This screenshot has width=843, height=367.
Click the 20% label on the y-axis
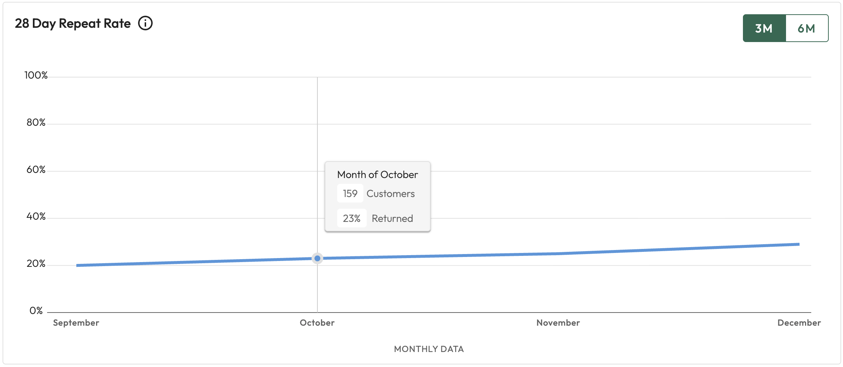click(x=36, y=264)
